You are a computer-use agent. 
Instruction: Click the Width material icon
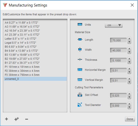80,49
